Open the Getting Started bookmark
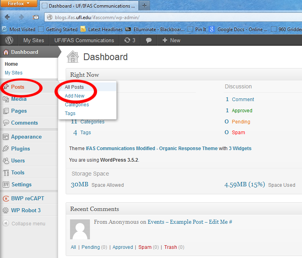 (x=58, y=29)
